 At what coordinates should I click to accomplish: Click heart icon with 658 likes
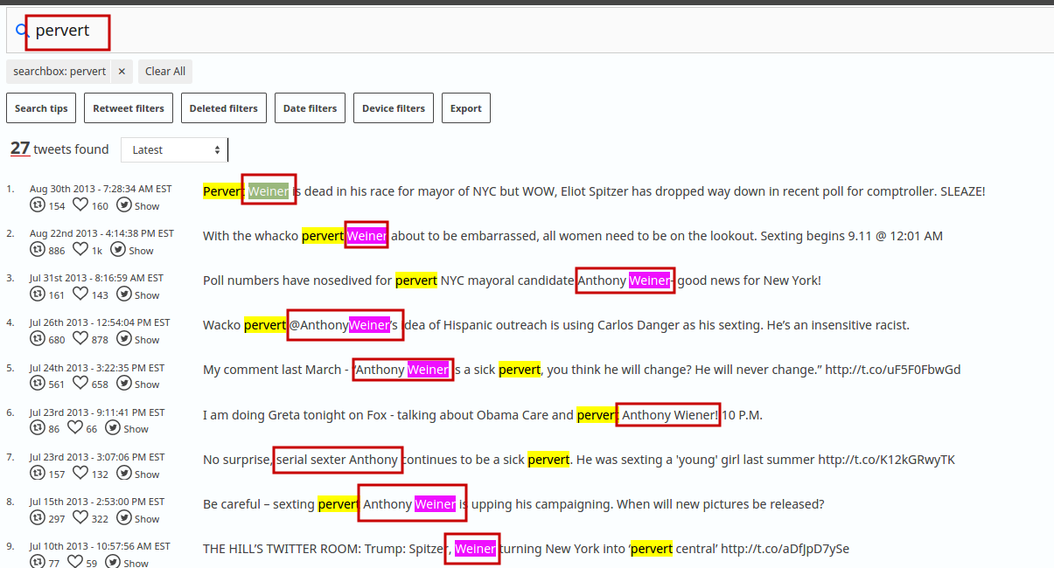pos(80,383)
